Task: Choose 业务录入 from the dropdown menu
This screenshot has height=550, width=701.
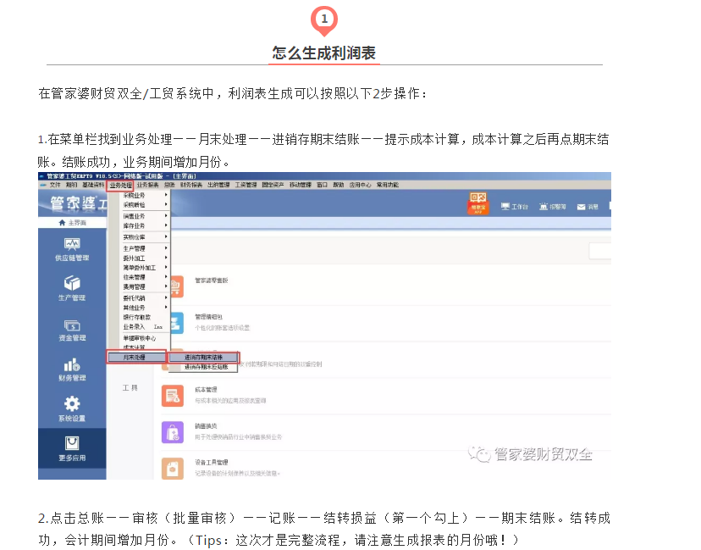Action: pos(134,327)
